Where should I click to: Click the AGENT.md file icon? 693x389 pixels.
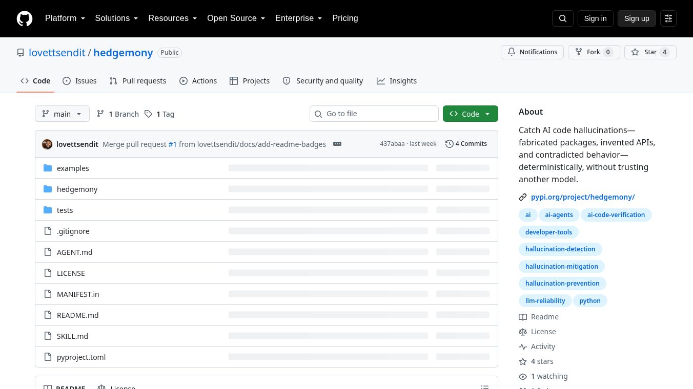pos(48,252)
